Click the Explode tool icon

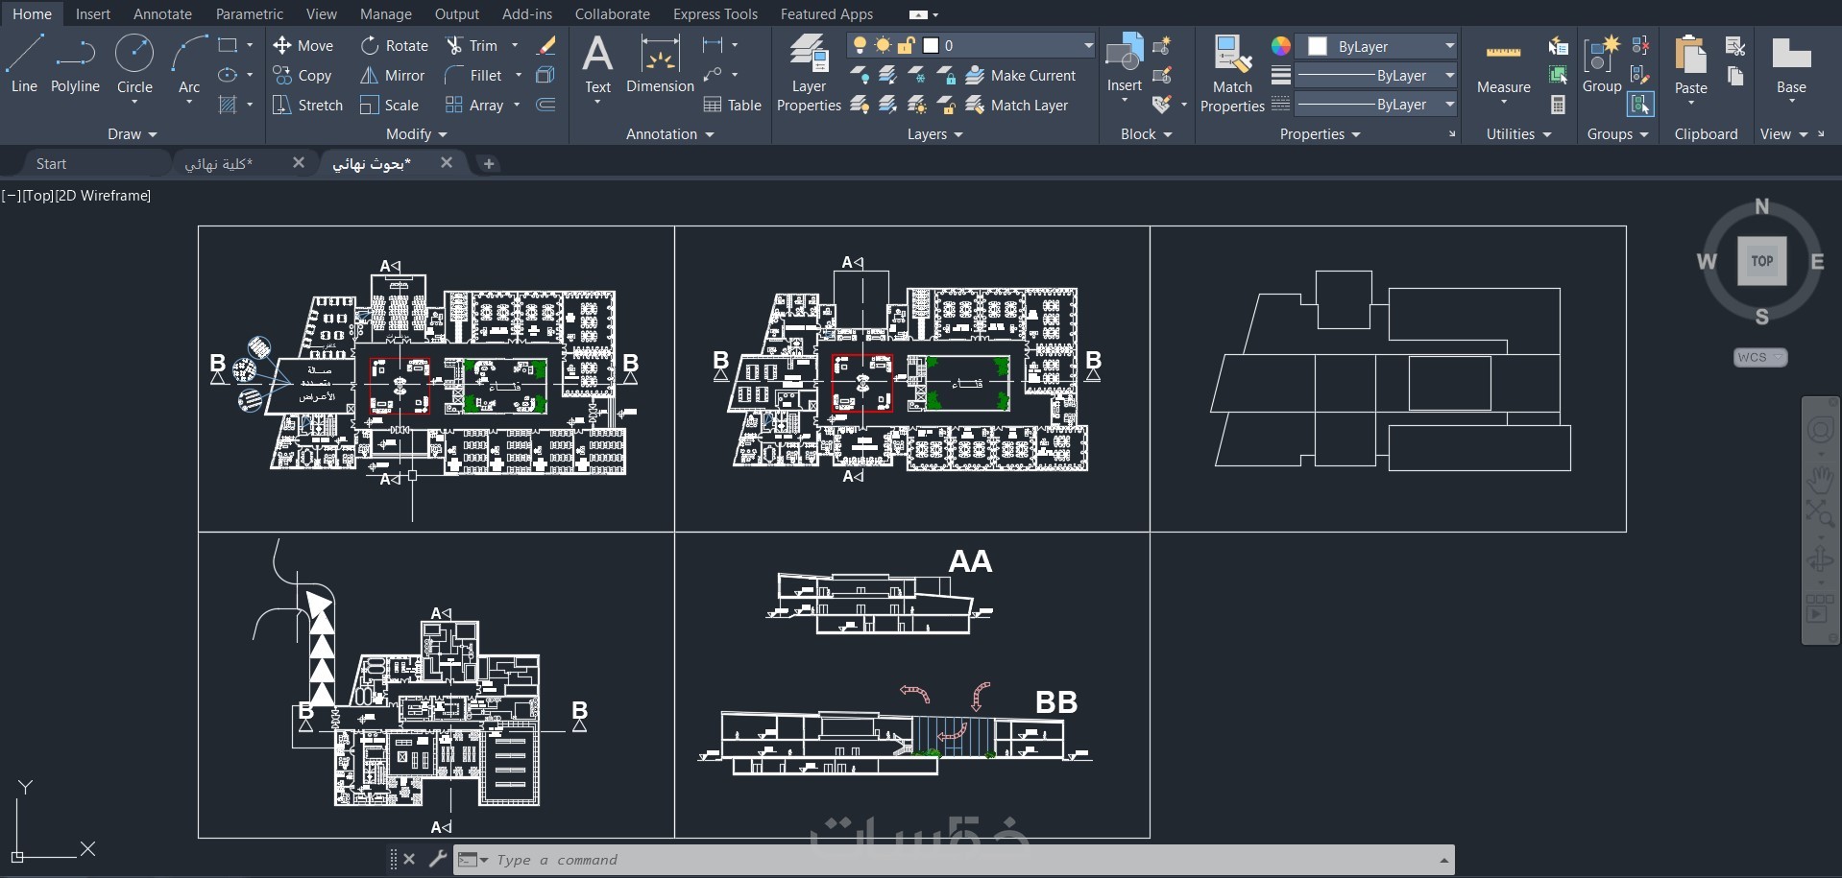click(x=545, y=75)
